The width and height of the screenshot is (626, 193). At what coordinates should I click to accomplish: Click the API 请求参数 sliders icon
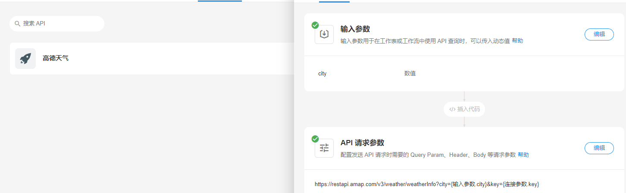[x=324, y=148]
